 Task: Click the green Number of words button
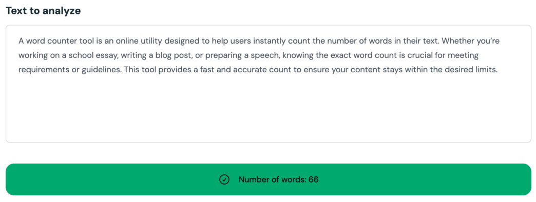269,179
